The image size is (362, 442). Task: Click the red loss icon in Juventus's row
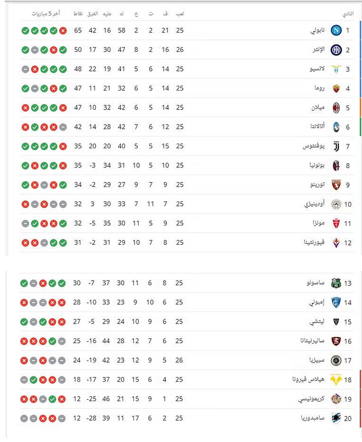click(63, 146)
